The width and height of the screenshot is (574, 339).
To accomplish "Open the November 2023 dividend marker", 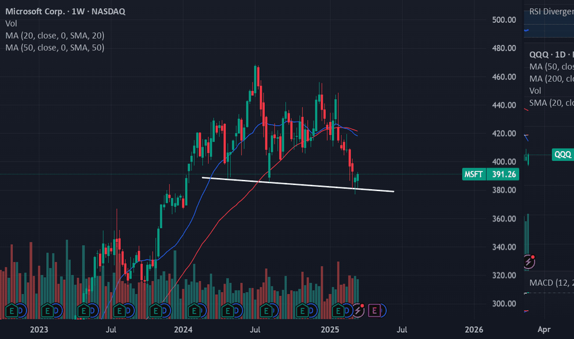I will 166,311.
